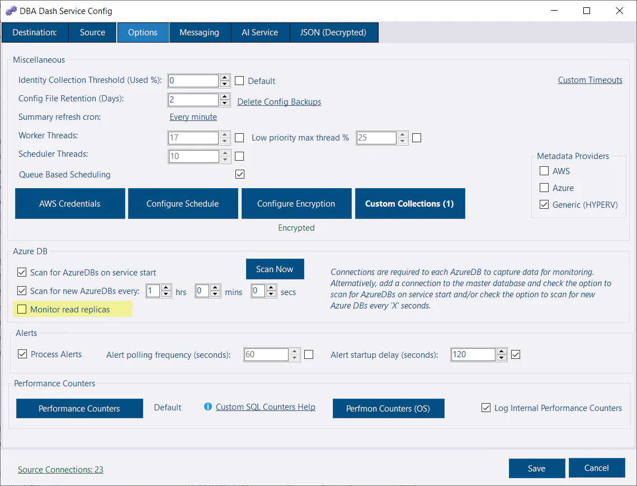Image resolution: width=637 pixels, height=486 pixels.
Task: Toggle the checkbox next to Scheduler Threads
Action: pos(240,156)
